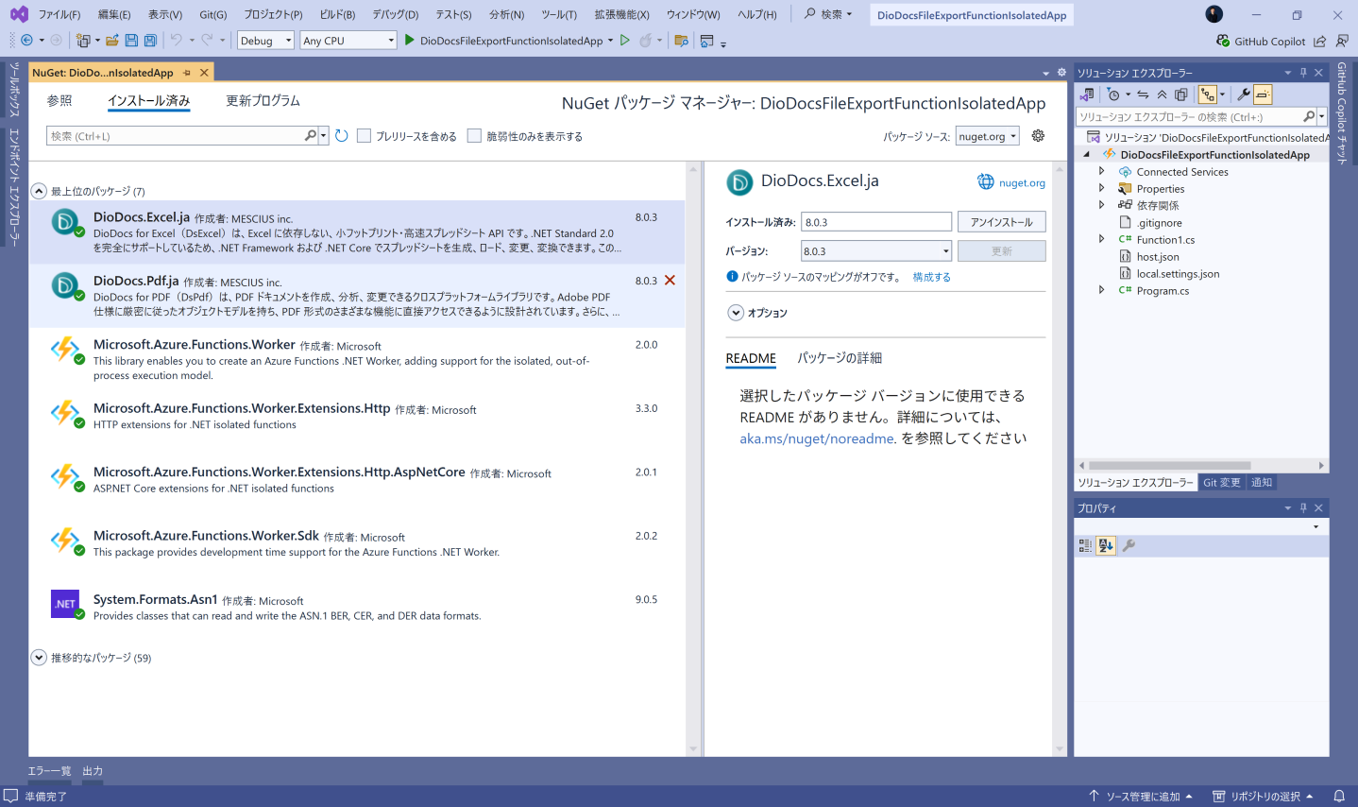Switch to the Browse tab 参照
This screenshot has width=1358, height=807.
(x=59, y=100)
